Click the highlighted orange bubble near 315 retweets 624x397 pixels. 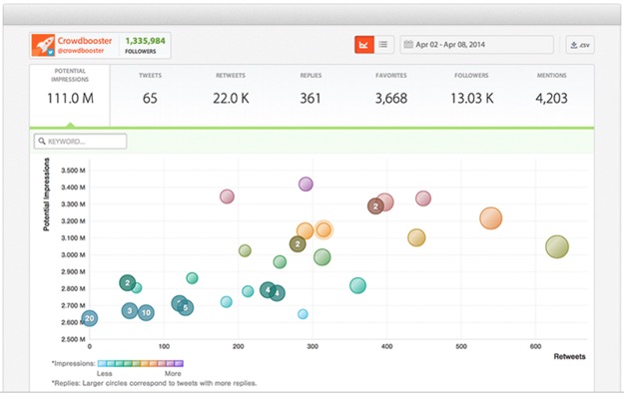323,229
